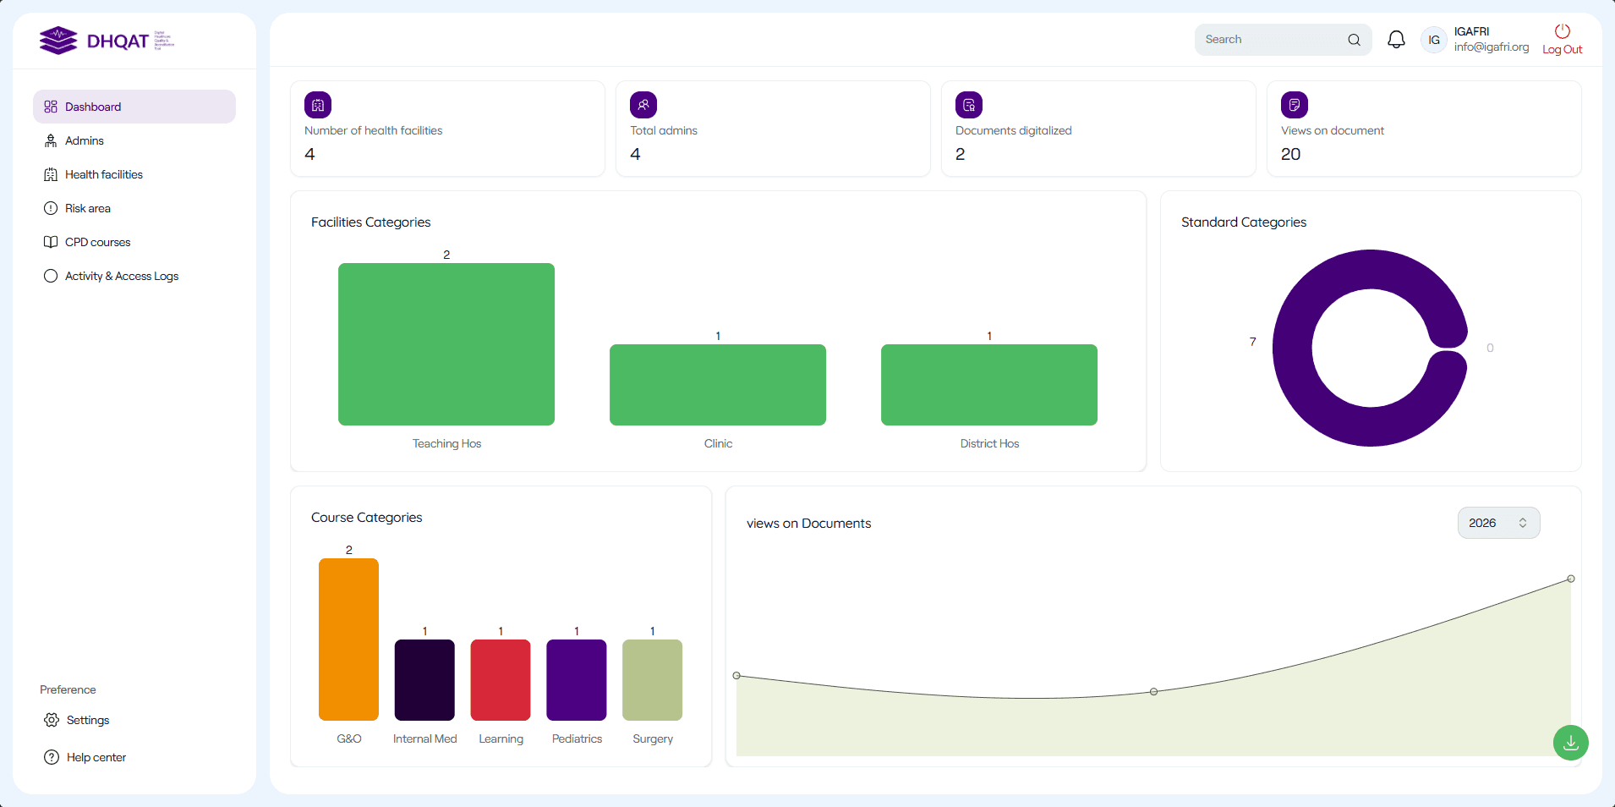Click the info@igafri.org email text

pos(1492,47)
